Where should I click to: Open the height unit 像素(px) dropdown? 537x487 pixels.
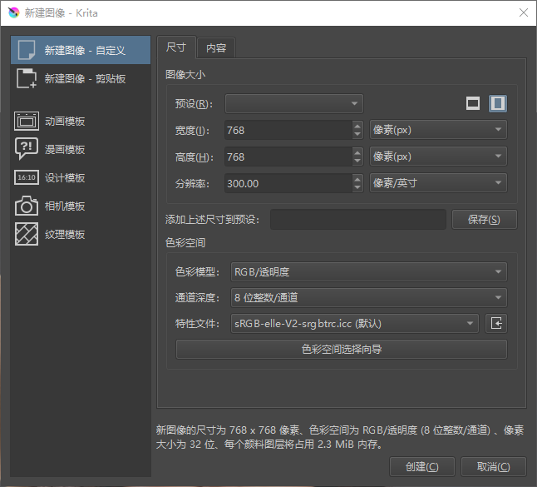coord(438,157)
